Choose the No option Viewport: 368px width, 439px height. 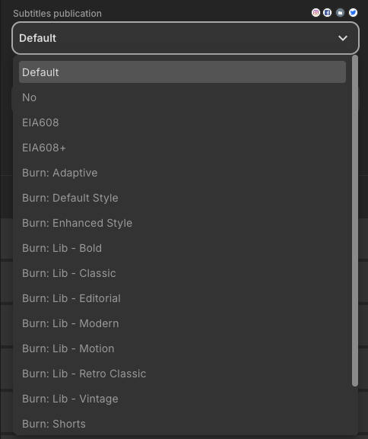182,97
